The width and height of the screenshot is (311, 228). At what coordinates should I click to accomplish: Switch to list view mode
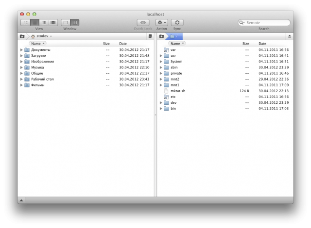[x=35, y=22]
